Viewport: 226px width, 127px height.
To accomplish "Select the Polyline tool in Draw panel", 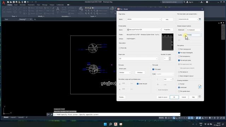I will point(9,10).
